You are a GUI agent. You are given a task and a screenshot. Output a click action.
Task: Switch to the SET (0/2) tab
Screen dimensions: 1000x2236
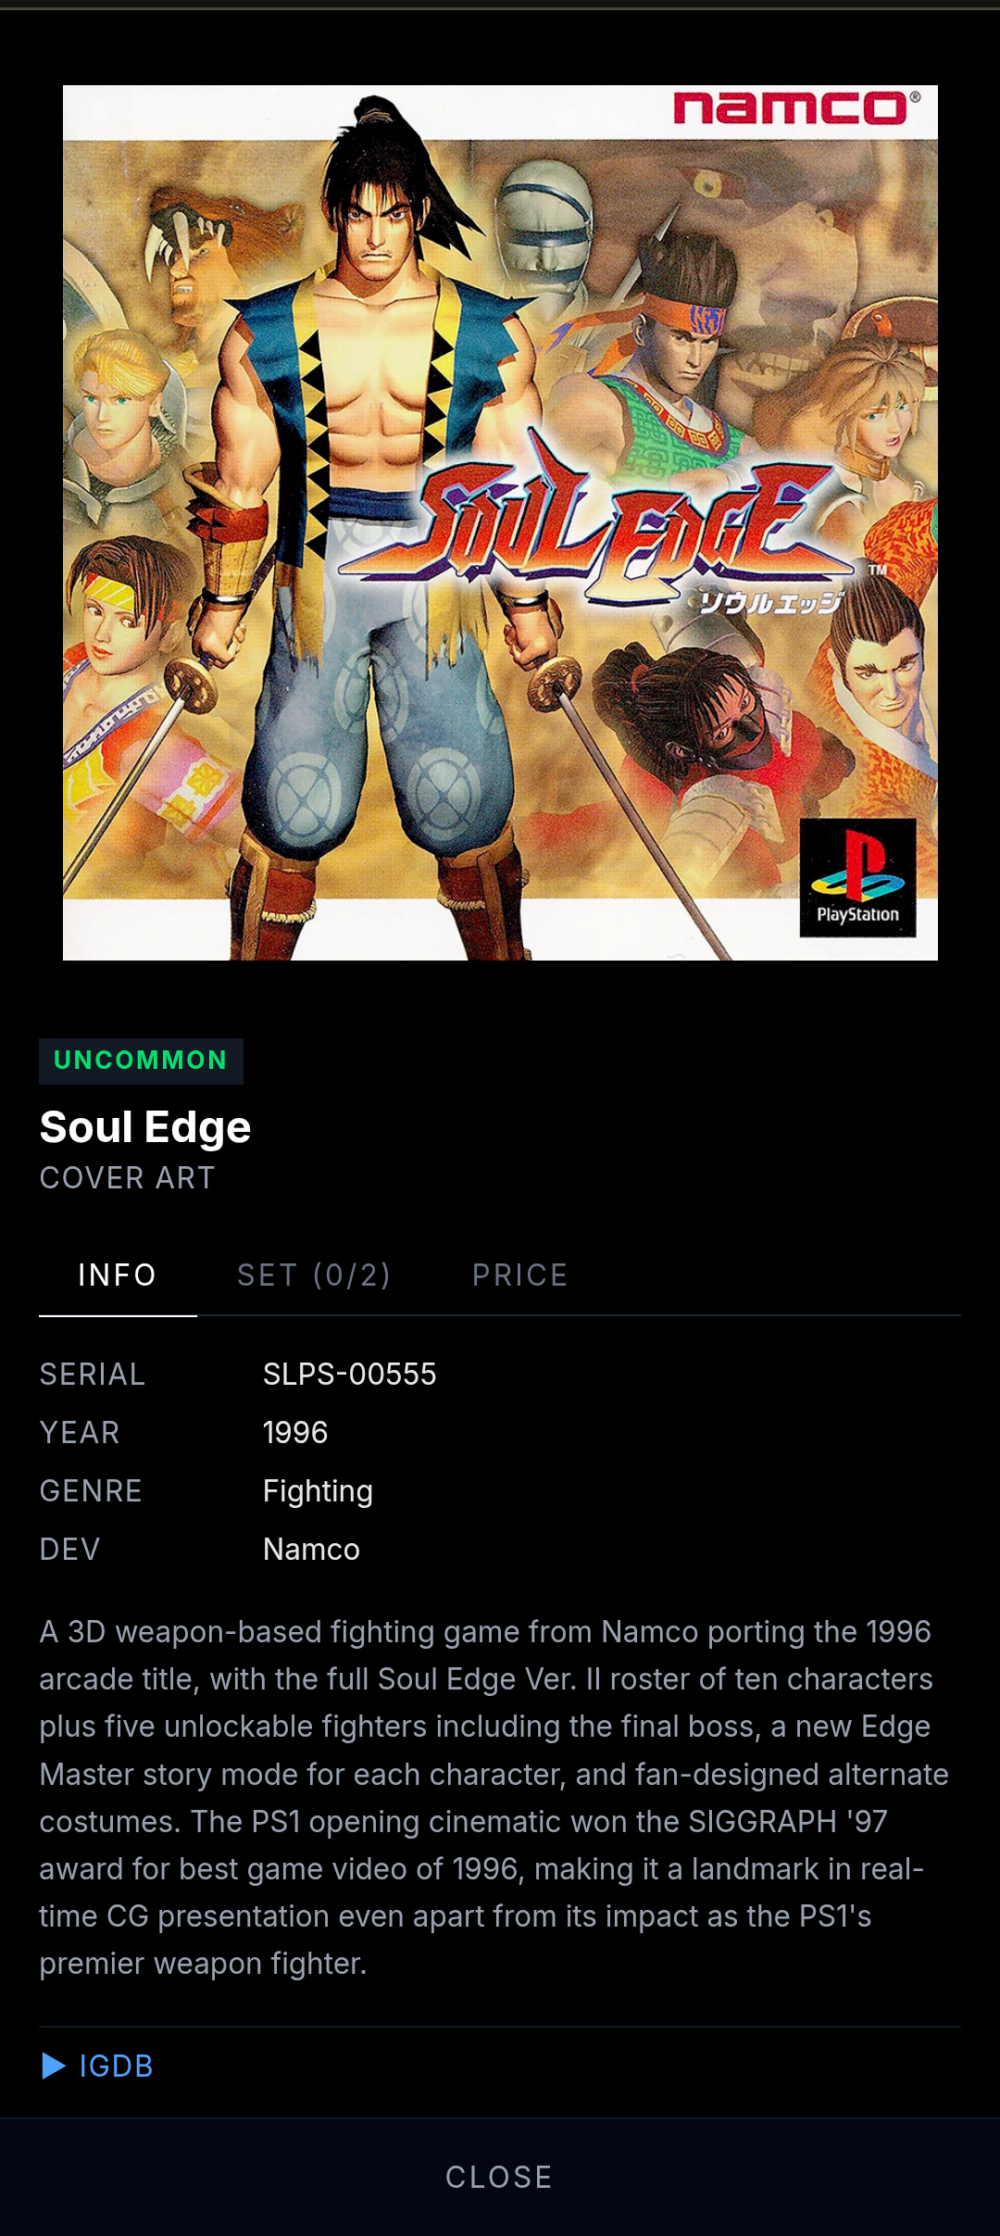click(314, 1275)
